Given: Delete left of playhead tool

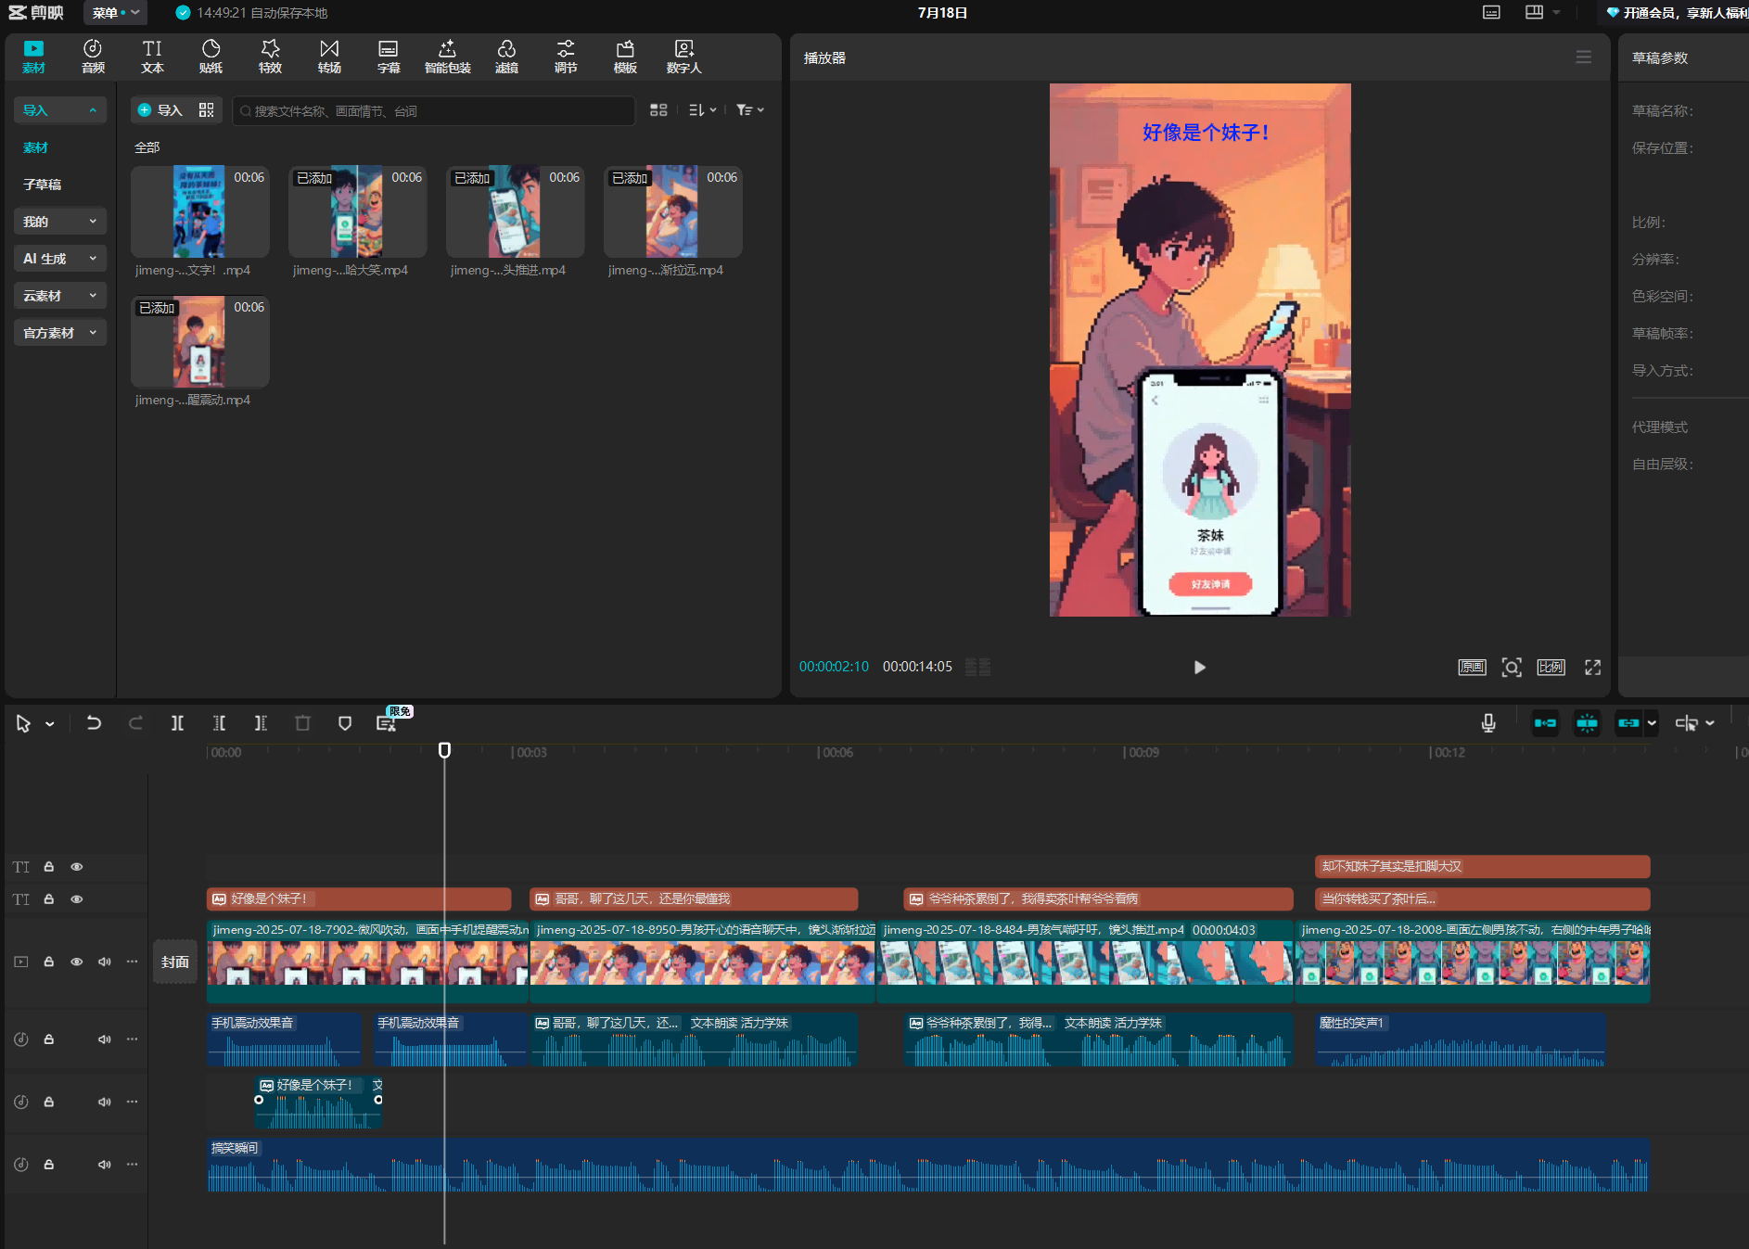Looking at the screenshot, I should 219,723.
